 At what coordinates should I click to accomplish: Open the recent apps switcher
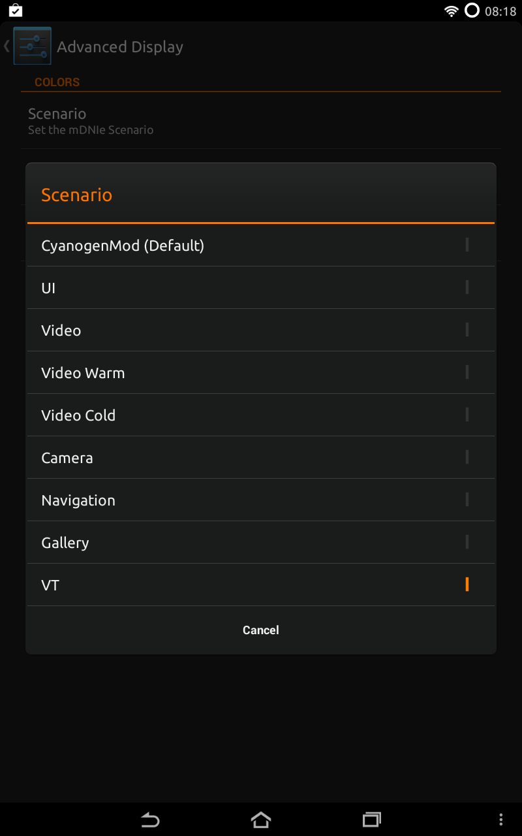[371, 819]
